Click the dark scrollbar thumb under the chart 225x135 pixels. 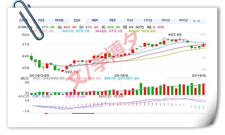pos(83,113)
